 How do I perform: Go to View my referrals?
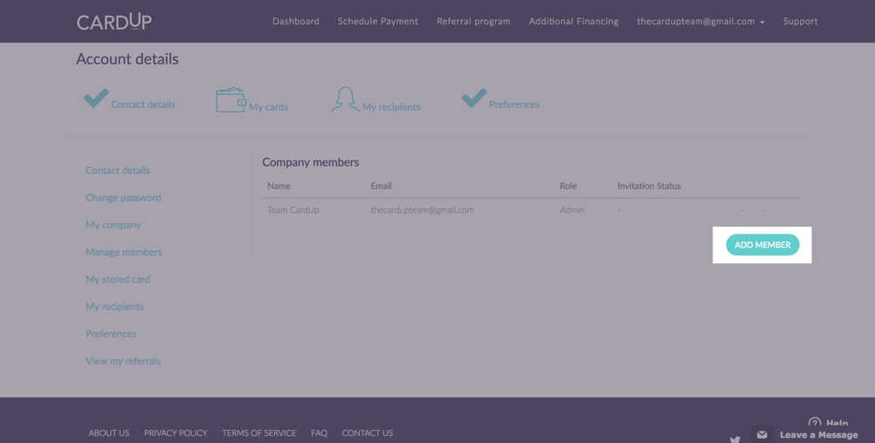click(x=123, y=361)
